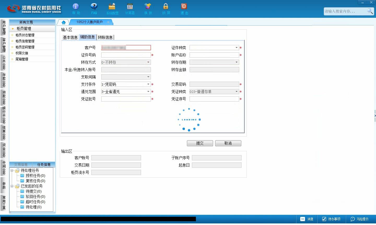Click the 账户名称 input field
This screenshot has height=225, width=376.
214,55
